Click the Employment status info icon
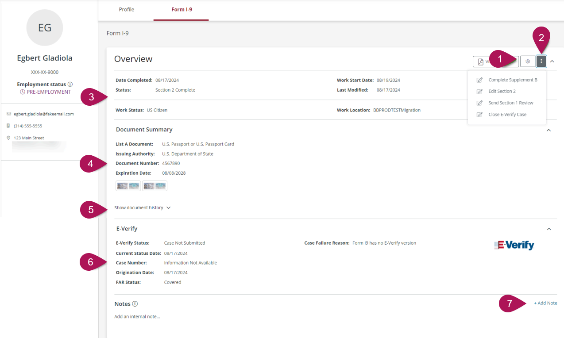Screen dimensions: 564x338 coord(70,84)
